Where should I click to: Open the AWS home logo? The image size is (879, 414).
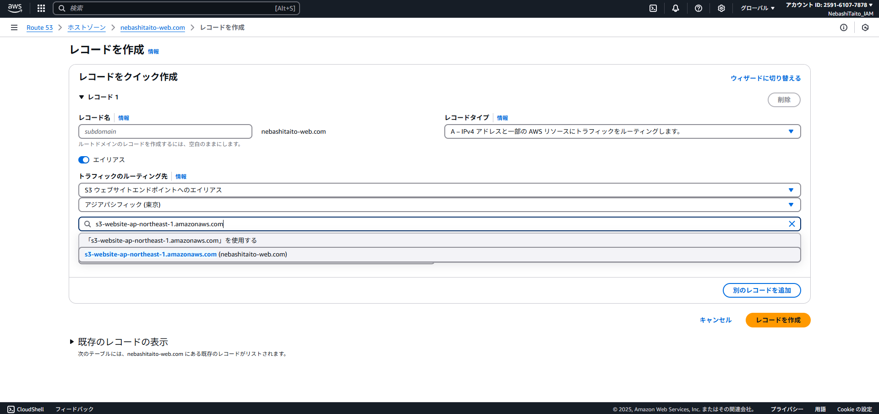(x=15, y=8)
